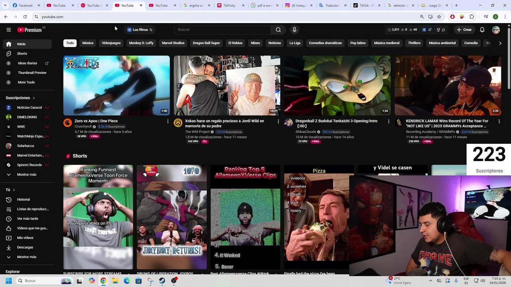Open The Wild Project channel link
The height and width of the screenshot is (287, 511).
pos(197,132)
